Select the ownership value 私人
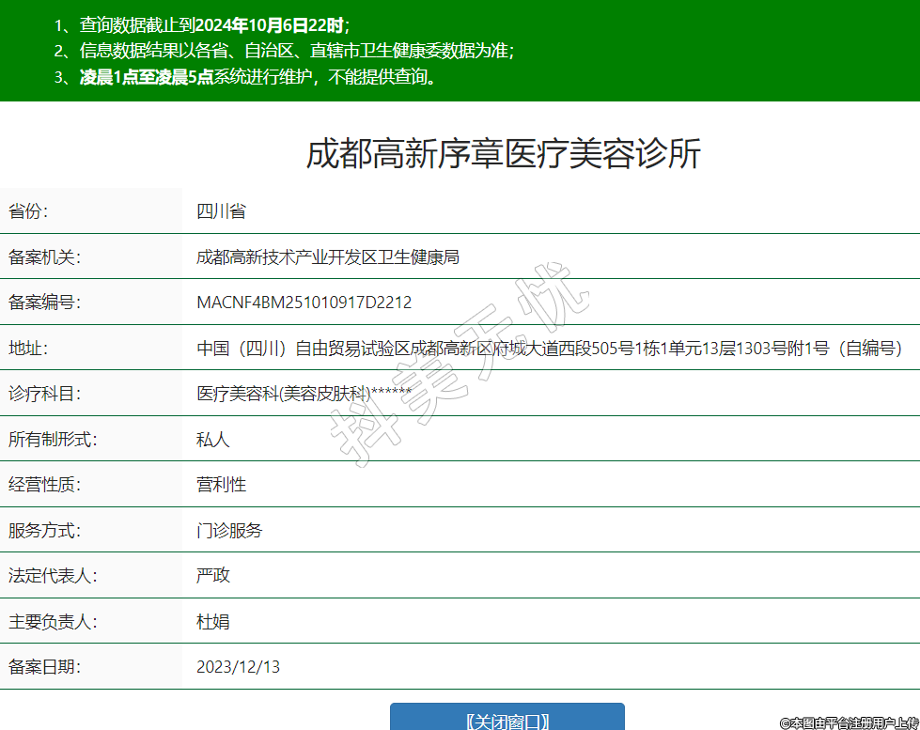 click(213, 439)
